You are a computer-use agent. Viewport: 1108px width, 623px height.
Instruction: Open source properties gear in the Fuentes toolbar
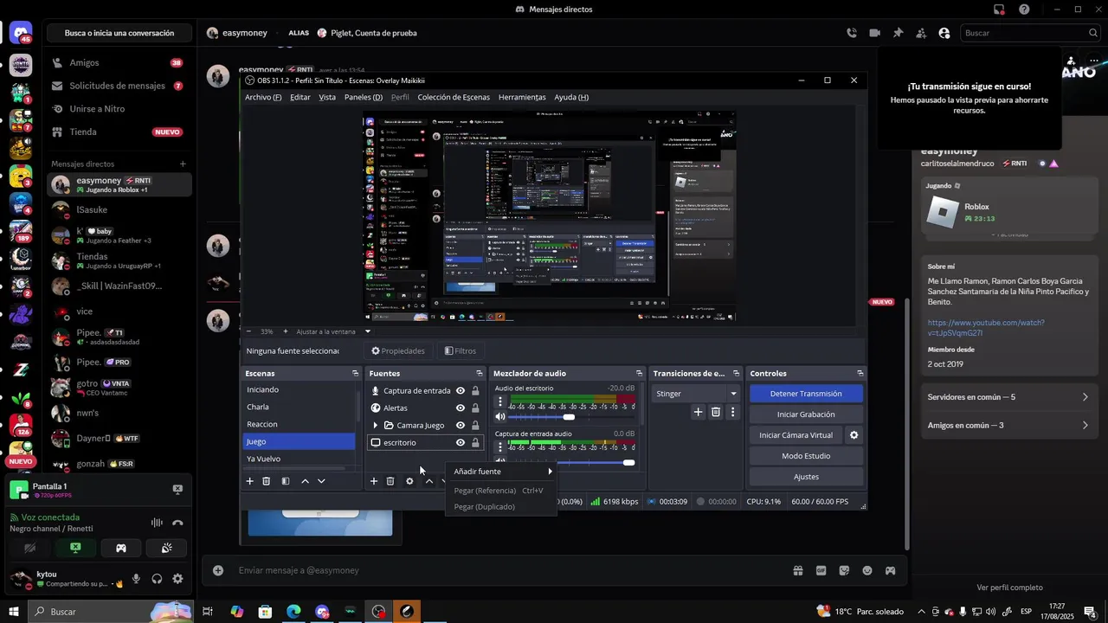[x=409, y=481]
